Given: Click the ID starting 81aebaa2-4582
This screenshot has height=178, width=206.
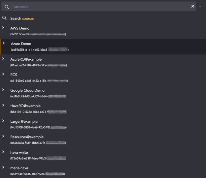Looking at the screenshot, I should click(x=39, y=65).
